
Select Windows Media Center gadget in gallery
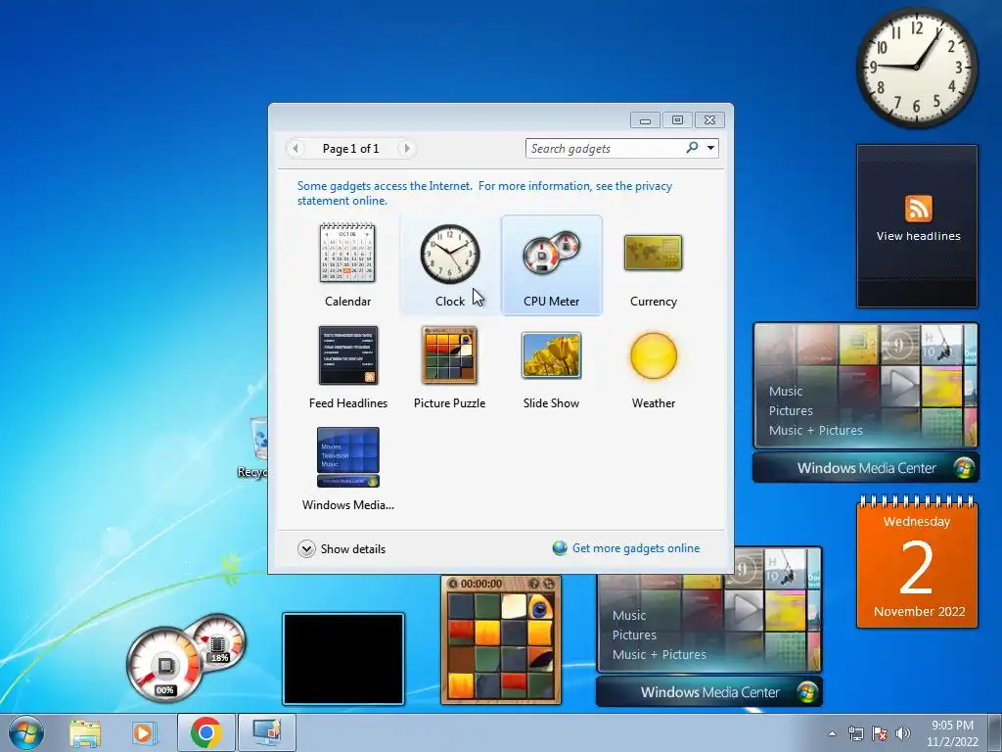pyautogui.click(x=348, y=457)
